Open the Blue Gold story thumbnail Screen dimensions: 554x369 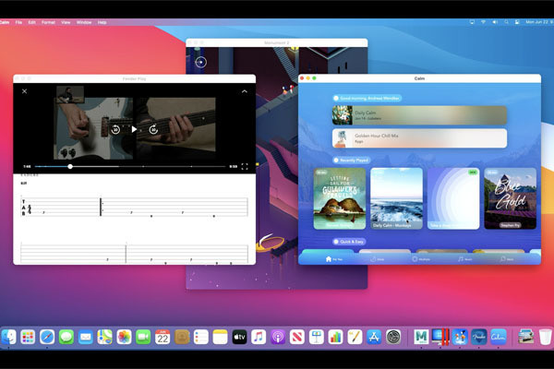tap(510, 197)
